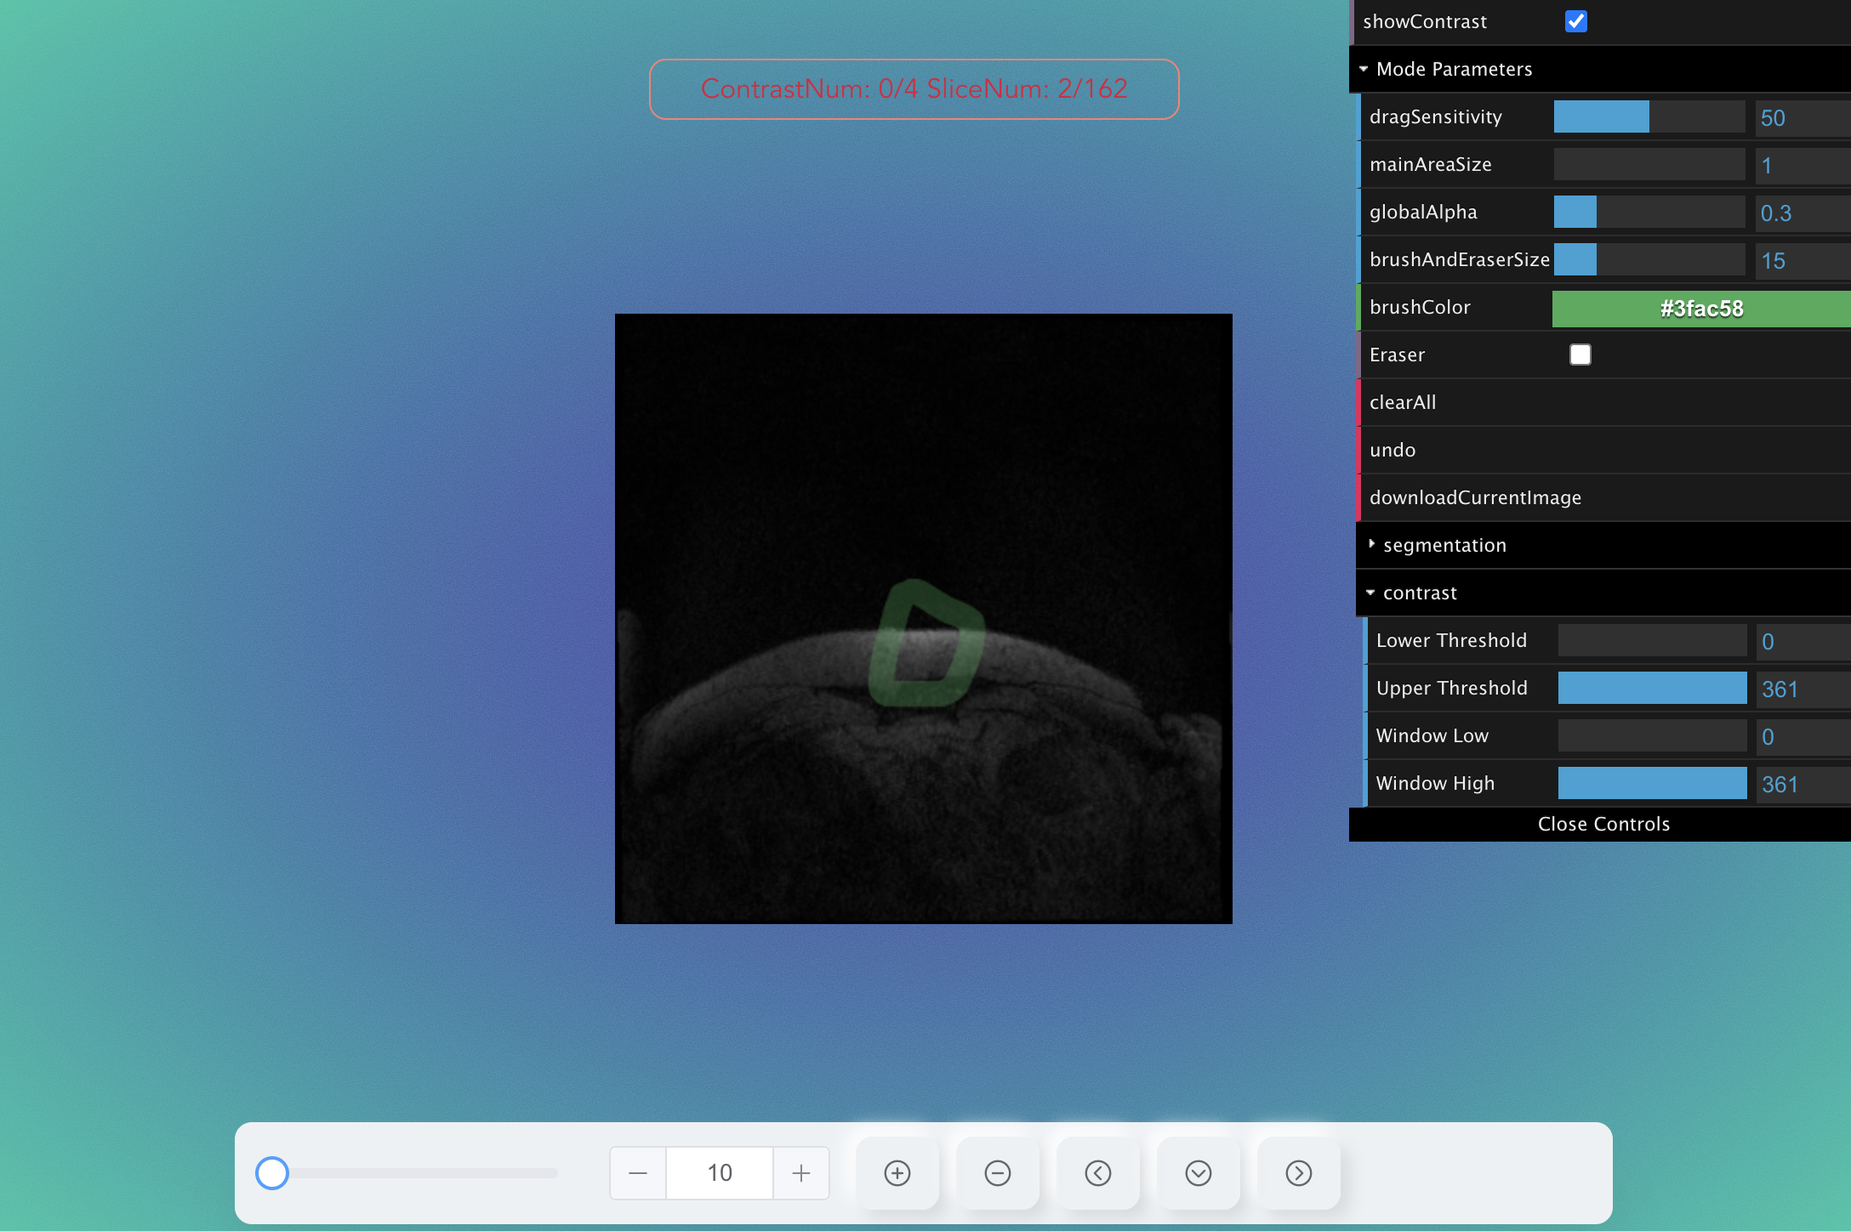
Task: Click the left arrow circle icon
Action: (1098, 1173)
